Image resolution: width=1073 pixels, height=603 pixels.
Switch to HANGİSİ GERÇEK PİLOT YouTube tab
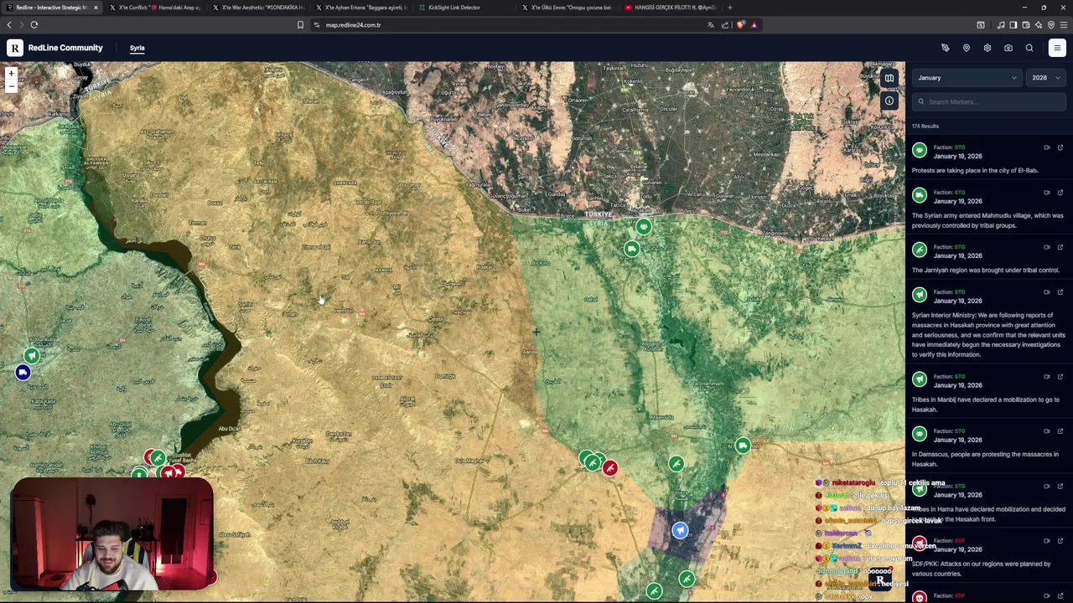click(670, 8)
